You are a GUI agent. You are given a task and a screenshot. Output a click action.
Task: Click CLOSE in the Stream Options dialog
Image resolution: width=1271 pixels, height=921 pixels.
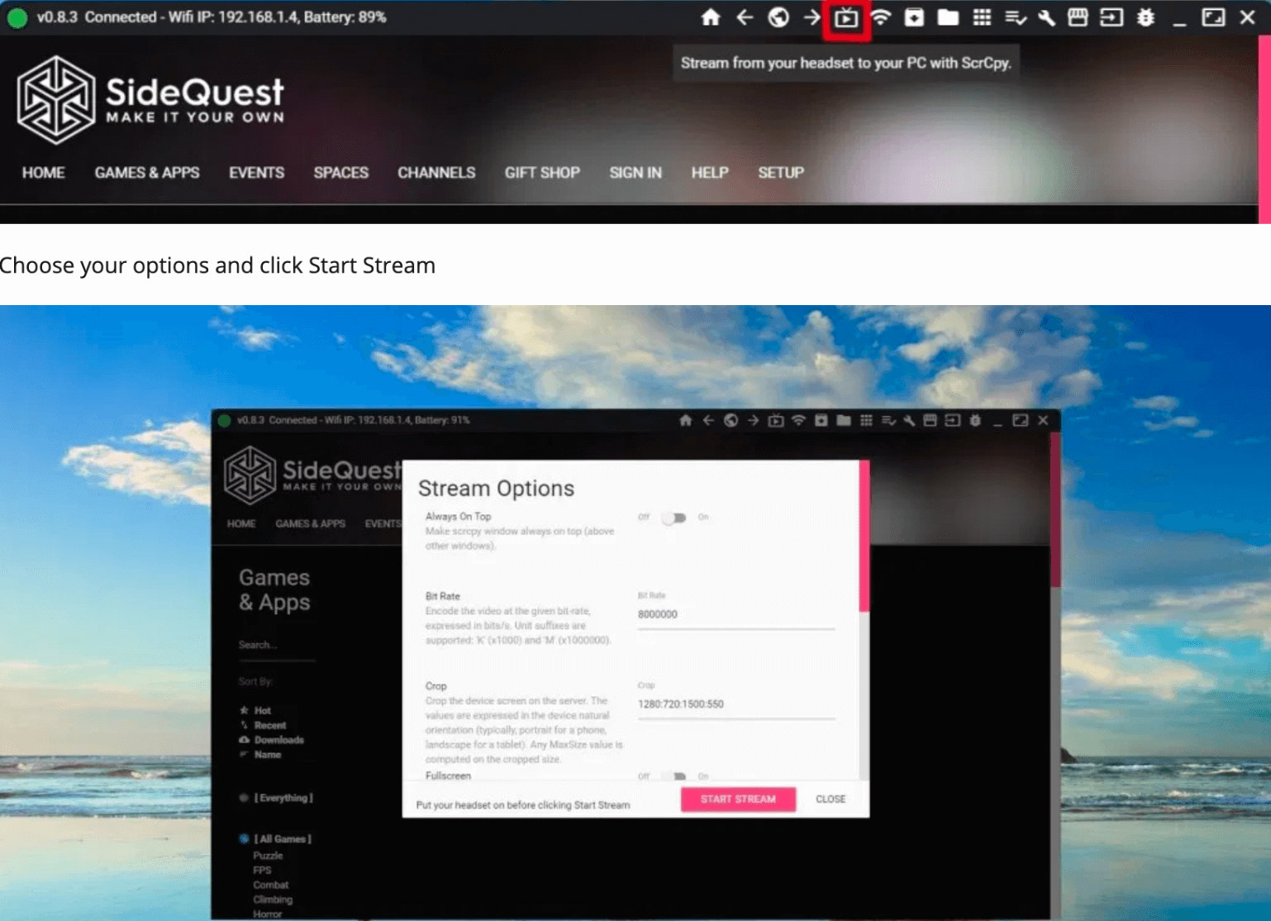click(830, 799)
